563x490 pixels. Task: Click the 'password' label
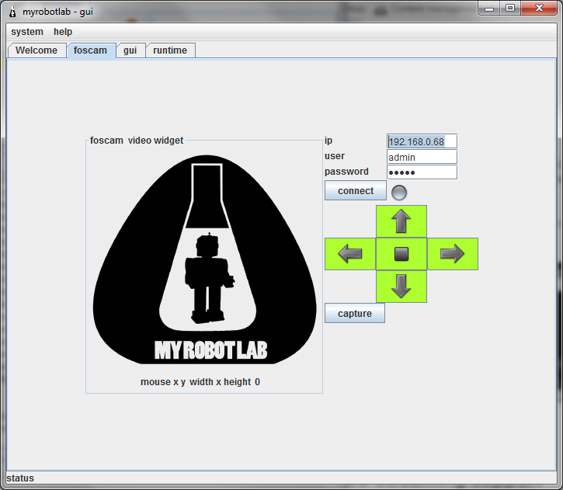click(346, 172)
